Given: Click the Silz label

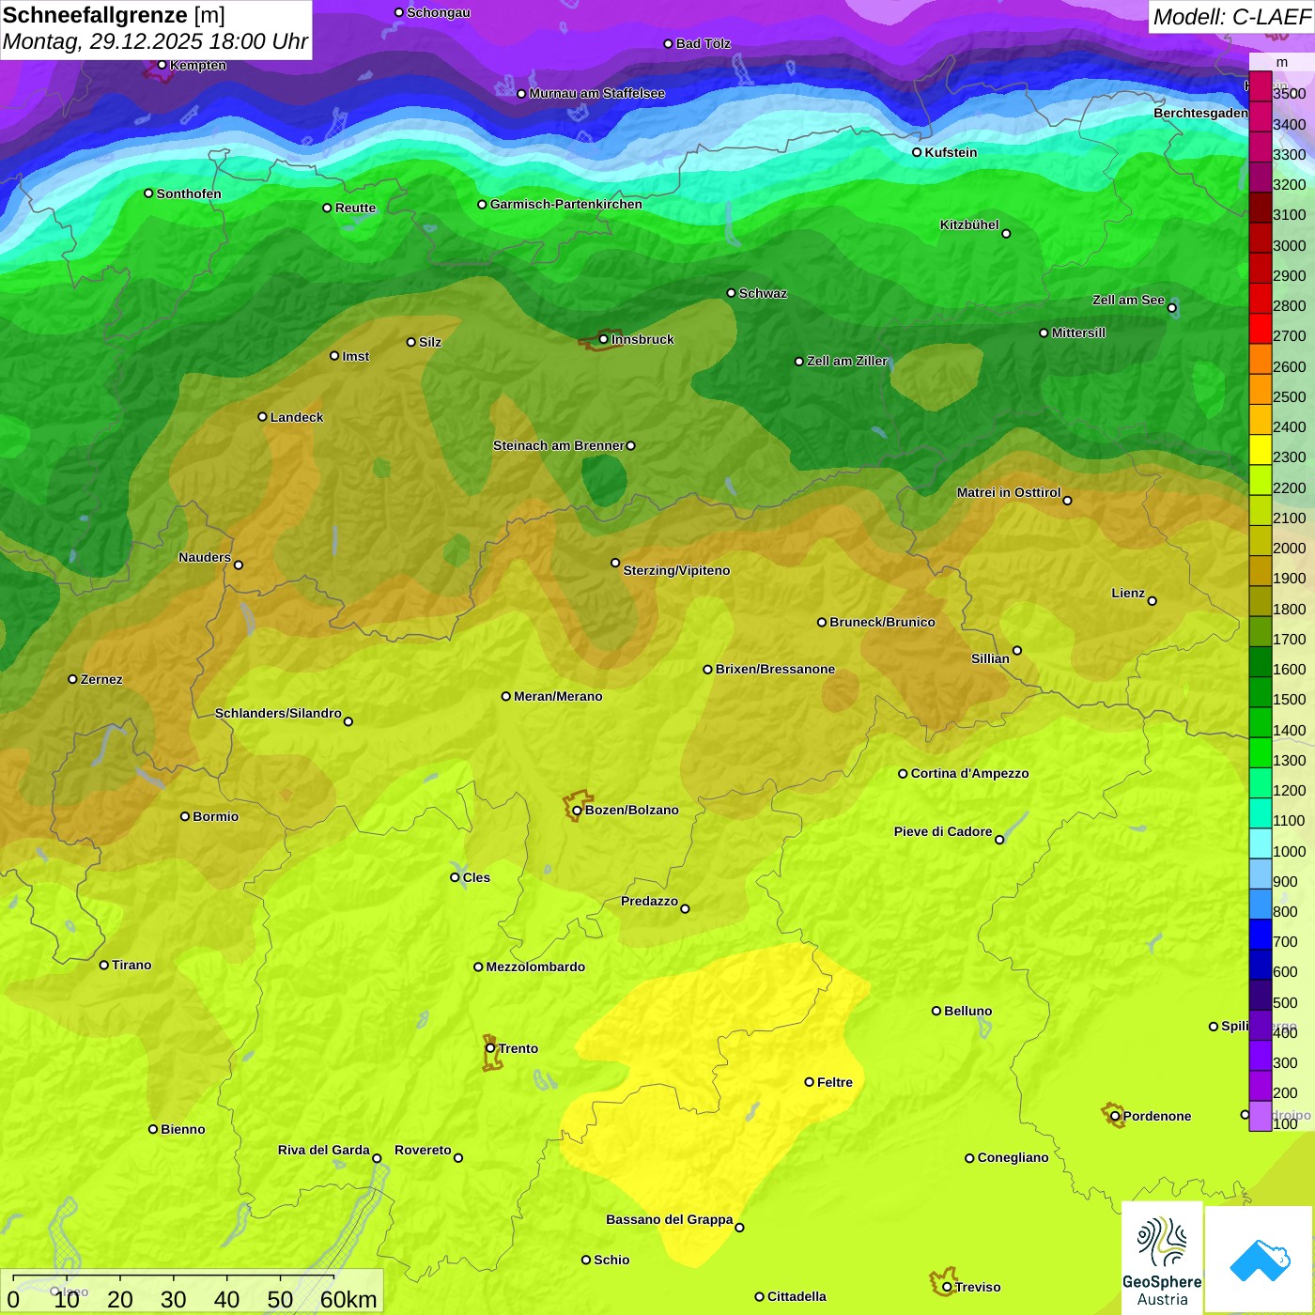Looking at the screenshot, I should (x=430, y=342).
